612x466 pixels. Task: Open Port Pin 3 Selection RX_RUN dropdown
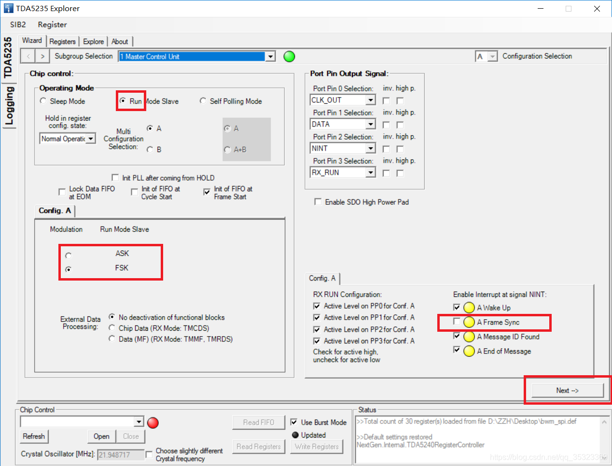pos(370,172)
